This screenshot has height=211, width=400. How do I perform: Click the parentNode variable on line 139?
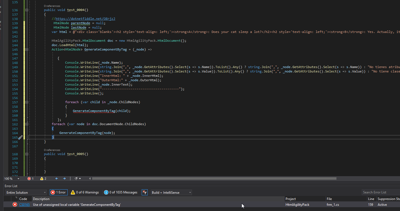pos(81,23)
